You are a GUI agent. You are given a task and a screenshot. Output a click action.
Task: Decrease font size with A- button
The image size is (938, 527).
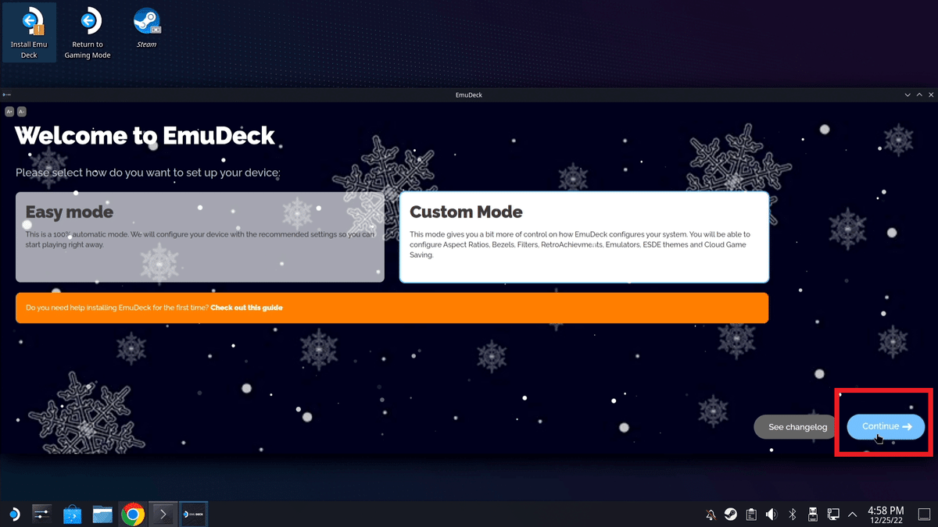[22, 112]
